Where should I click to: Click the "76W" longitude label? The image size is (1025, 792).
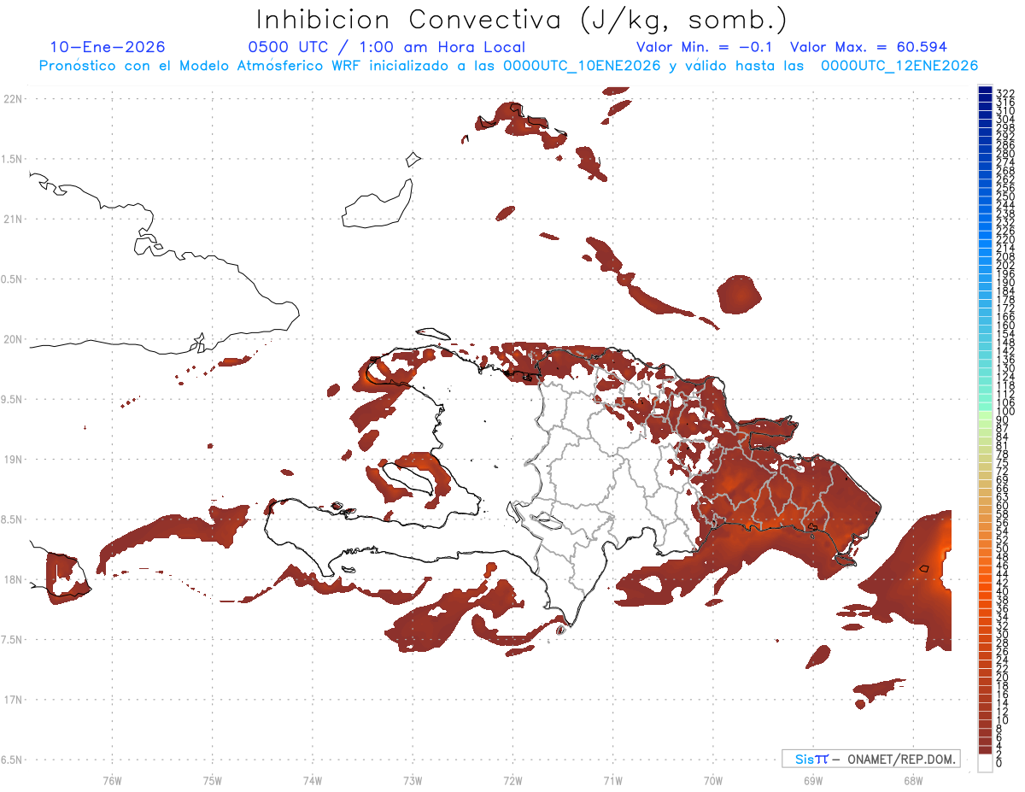click(x=112, y=780)
